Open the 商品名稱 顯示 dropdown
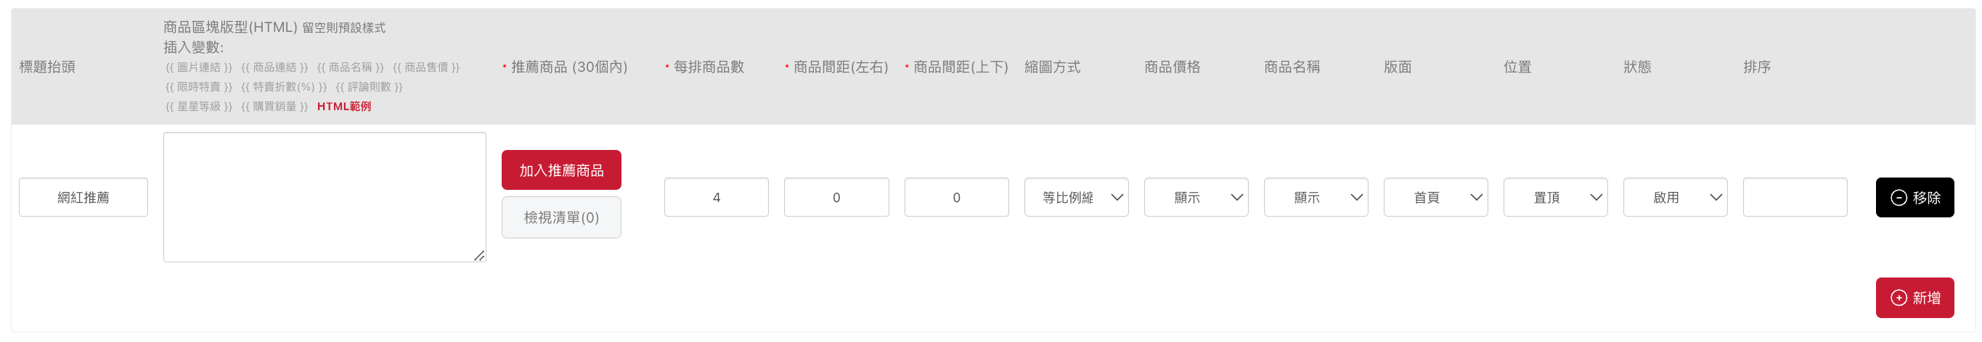This screenshot has height=342, width=1982. tap(1316, 198)
